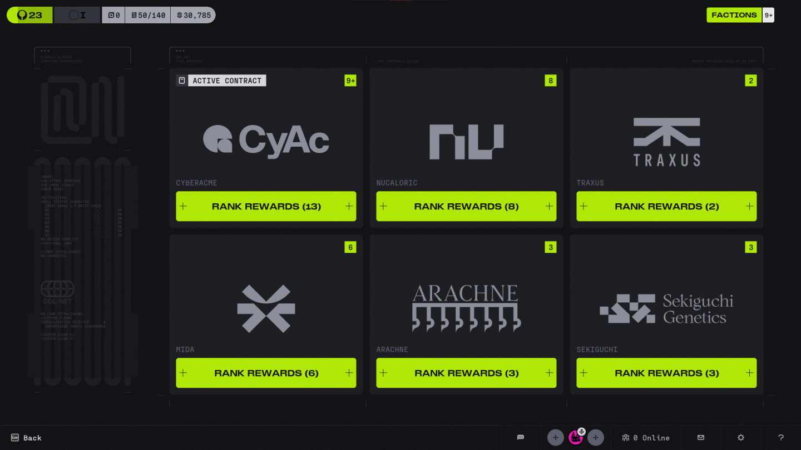The height and width of the screenshot is (450, 801).
Task: Click the level 23 player badge
Action: pyautogui.click(x=30, y=15)
